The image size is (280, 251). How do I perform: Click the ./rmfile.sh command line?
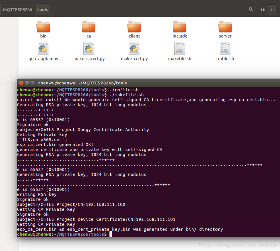pyautogui.click(x=78, y=90)
